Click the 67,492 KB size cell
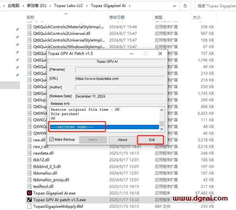 coord(205,193)
